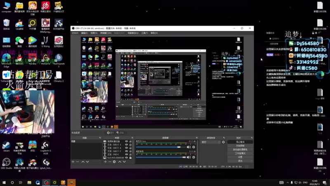Toggle visibility of the image source at list bottom
This screenshot has height=186, width=330.
click(x=127, y=157)
